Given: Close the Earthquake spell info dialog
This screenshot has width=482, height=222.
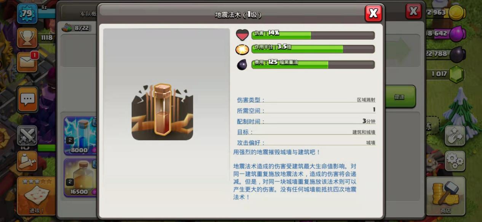Looking at the screenshot, I should (373, 13).
